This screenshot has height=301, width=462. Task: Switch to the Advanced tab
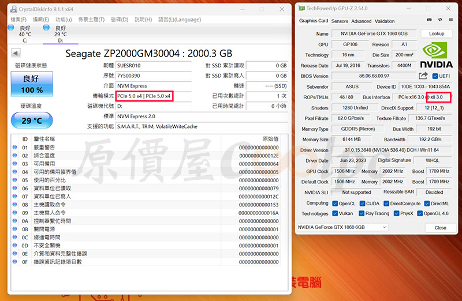pyautogui.click(x=362, y=21)
